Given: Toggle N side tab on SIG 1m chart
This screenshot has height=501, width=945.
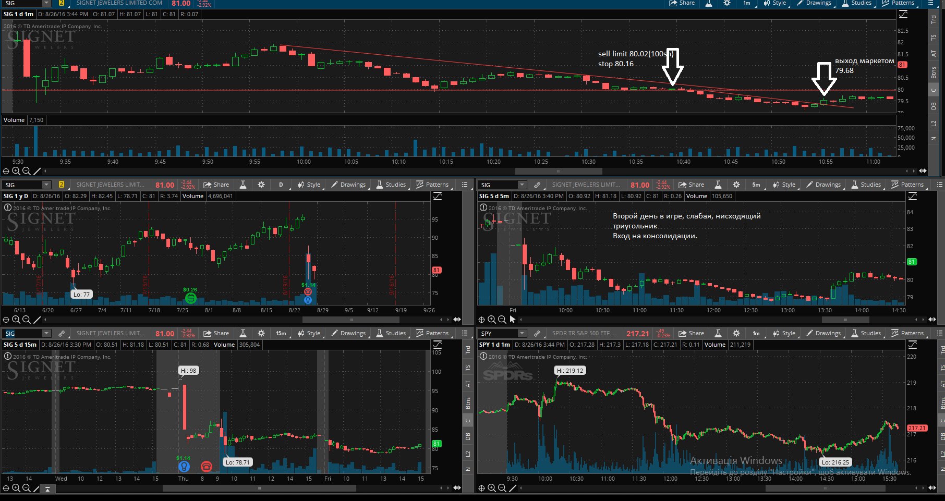Looking at the screenshot, I should point(934,139).
